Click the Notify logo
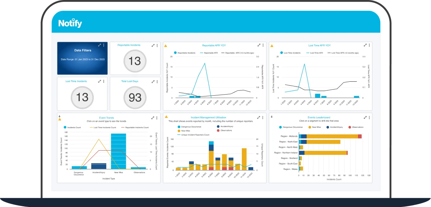 69,22
